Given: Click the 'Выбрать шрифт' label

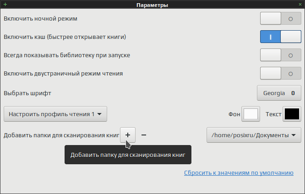Looking at the screenshot, I should (27, 93).
